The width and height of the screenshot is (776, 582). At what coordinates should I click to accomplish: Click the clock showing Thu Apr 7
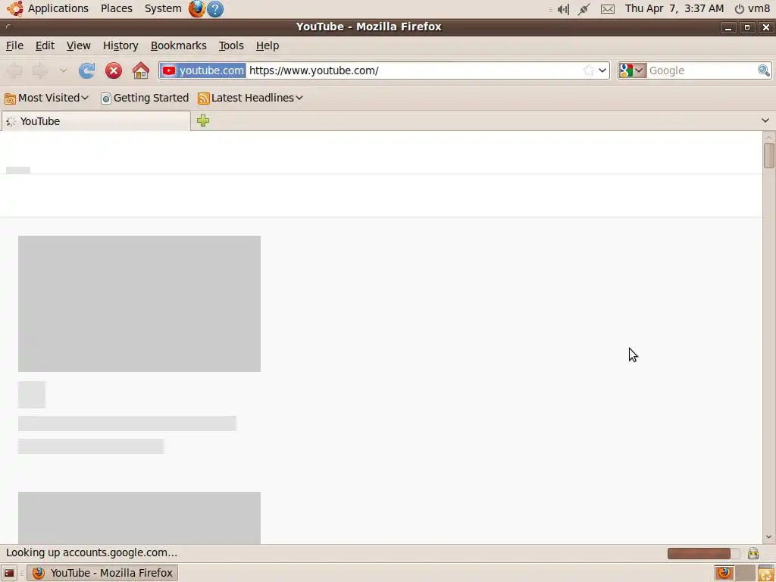point(674,8)
